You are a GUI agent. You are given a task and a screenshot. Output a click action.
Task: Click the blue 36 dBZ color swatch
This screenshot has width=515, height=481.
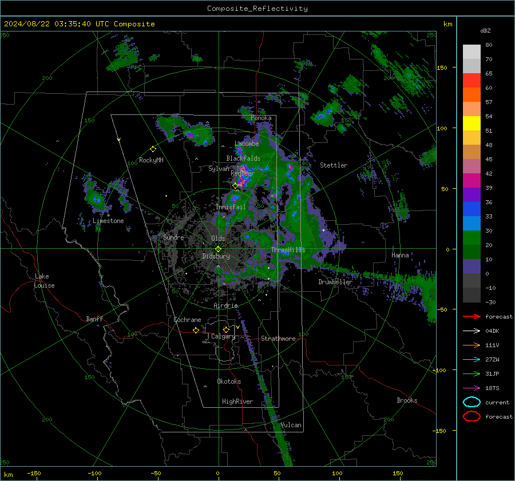472,209
